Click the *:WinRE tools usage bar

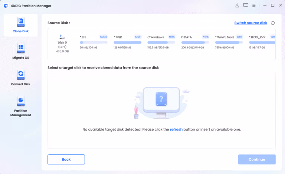tap(229, 43)
